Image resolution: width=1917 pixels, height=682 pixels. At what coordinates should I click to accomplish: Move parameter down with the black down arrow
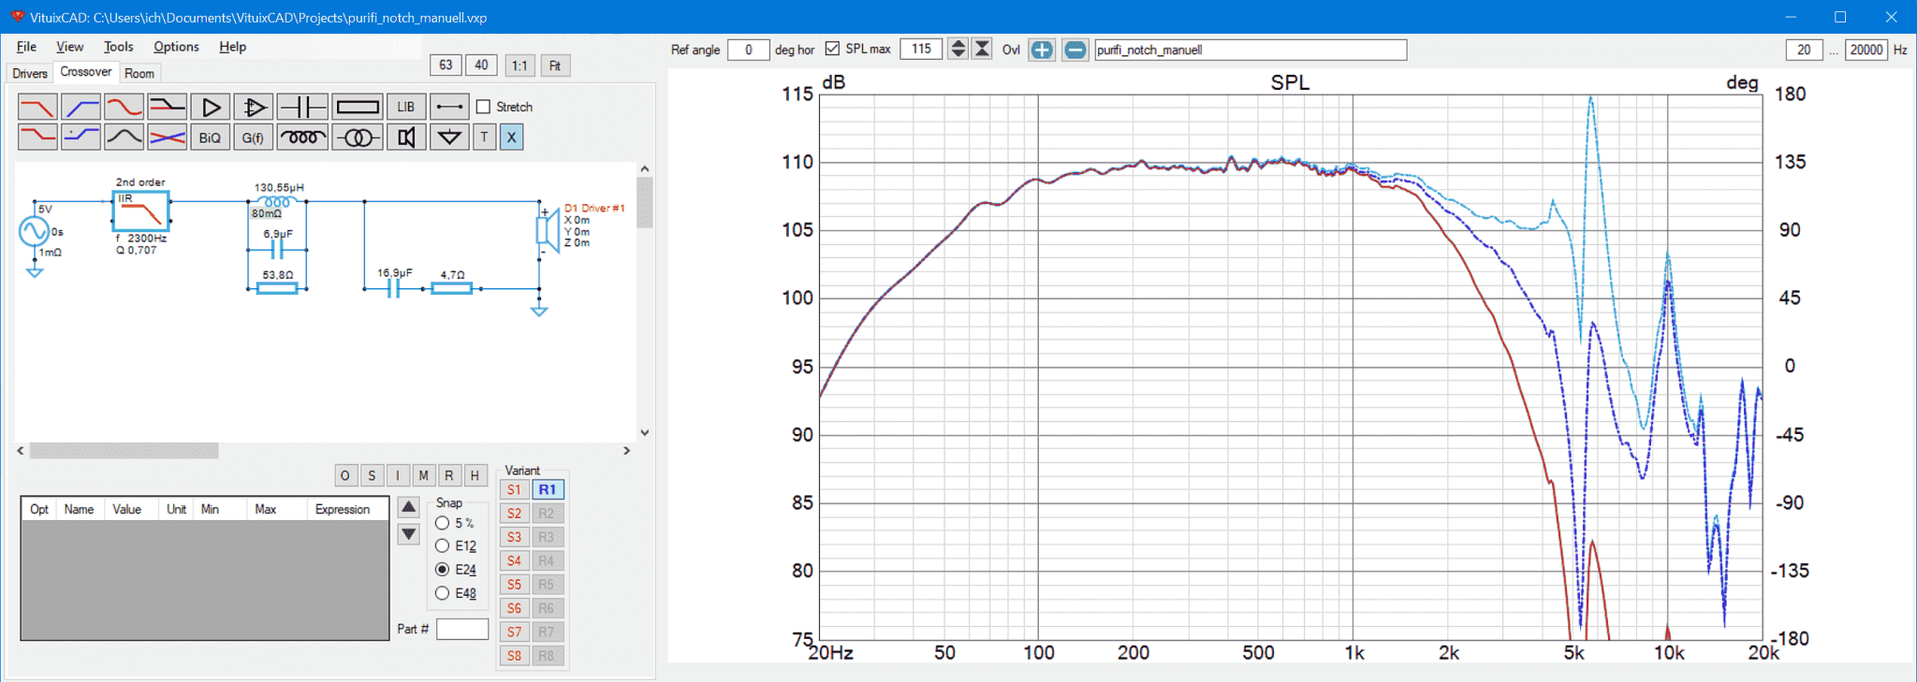(408, 534)
